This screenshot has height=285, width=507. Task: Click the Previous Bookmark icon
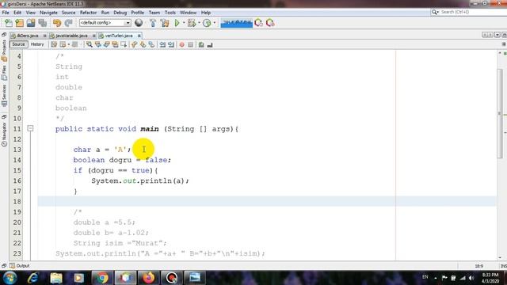134,44
